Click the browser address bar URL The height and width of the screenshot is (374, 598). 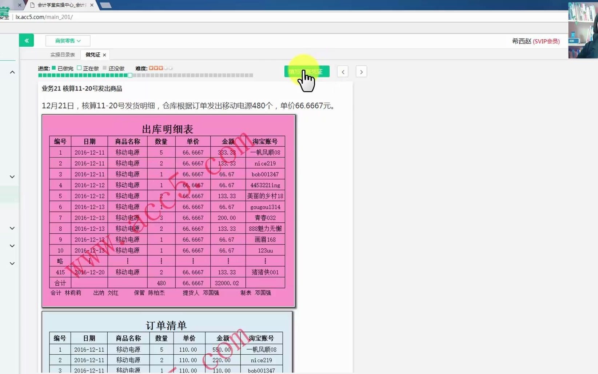(44, 17)
